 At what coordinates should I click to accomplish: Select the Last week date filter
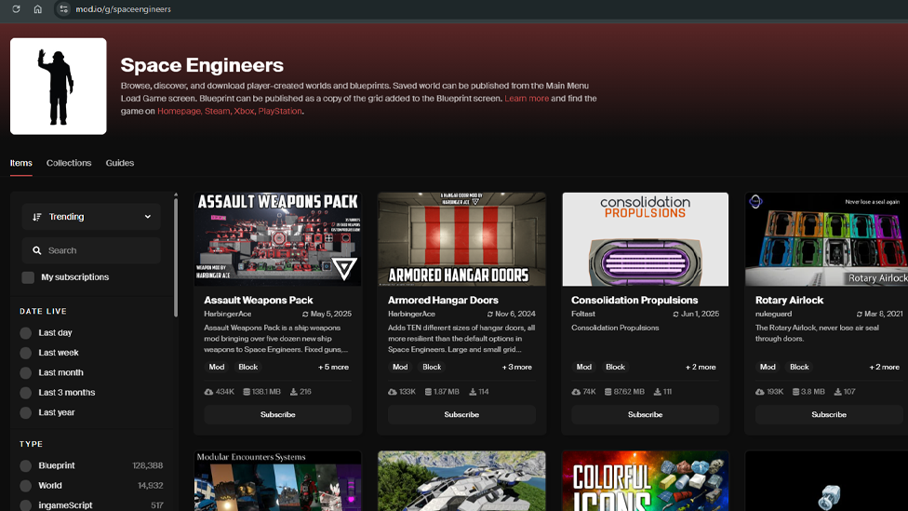(25, 353)
